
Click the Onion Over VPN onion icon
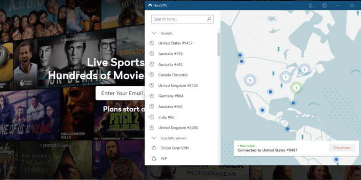tap(154, 148)
